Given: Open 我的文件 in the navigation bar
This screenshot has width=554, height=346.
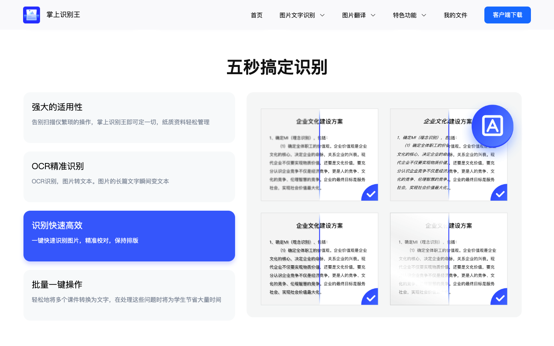Looking at the screenshot, I should coord(456,15).
